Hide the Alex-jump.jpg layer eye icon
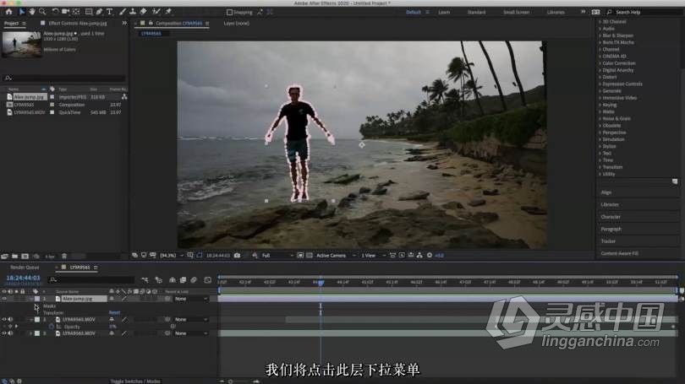Viewport: 685px width, 384px height. click(4, 298)
